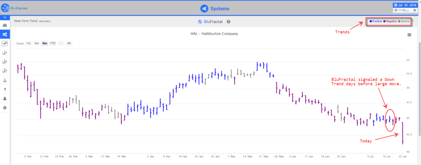
Task: Click the calendar icon beside the date
Action: tap(395, 5)
